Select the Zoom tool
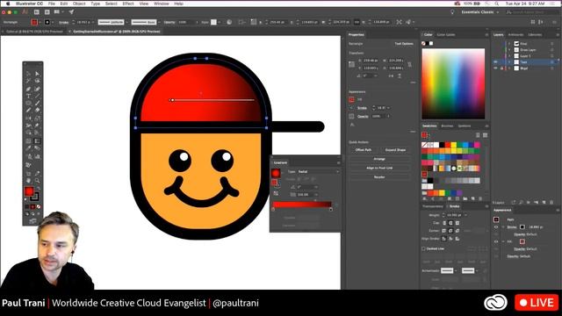 37,180
